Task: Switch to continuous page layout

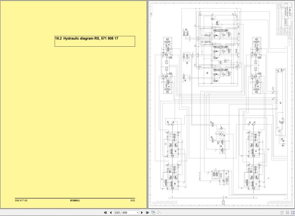Action: [287, 213]
